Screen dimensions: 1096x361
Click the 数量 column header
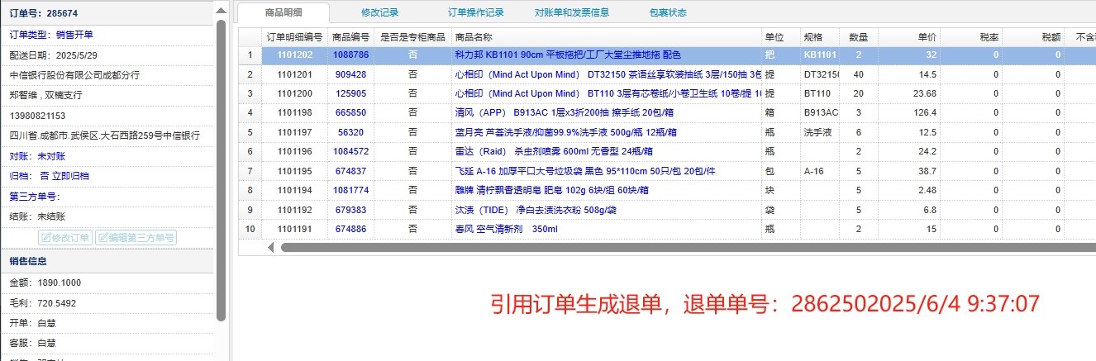(x=859, y=37)
